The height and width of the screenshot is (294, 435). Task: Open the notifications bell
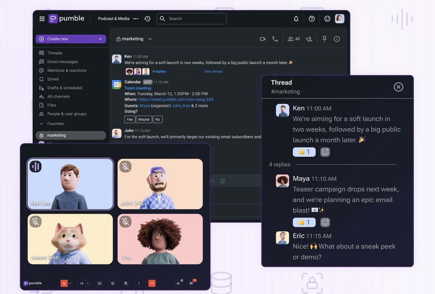pyautogui.click(x=296, y=19)
